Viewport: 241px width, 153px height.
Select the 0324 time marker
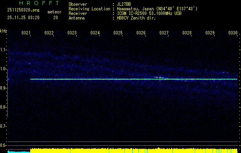[95, 33]
